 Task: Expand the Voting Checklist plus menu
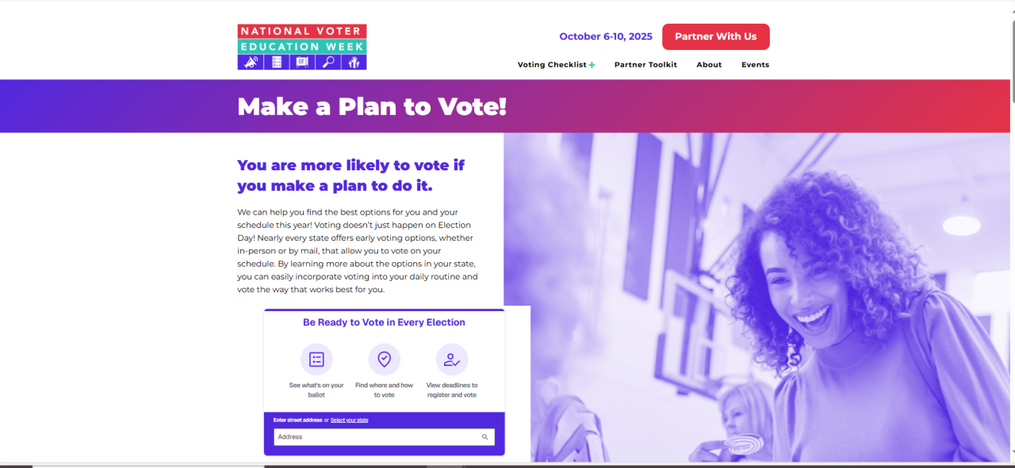pos(592,65)
